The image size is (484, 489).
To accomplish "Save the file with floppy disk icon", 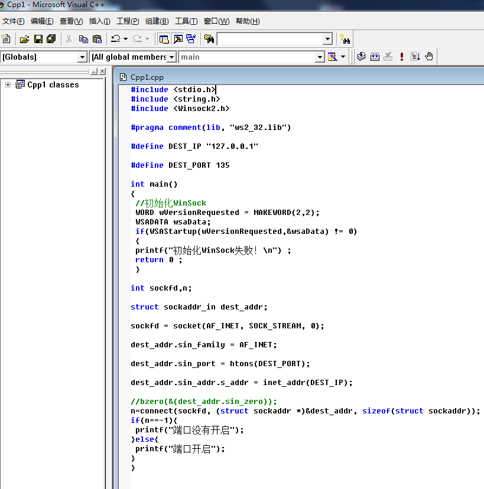I will point(38,39).
